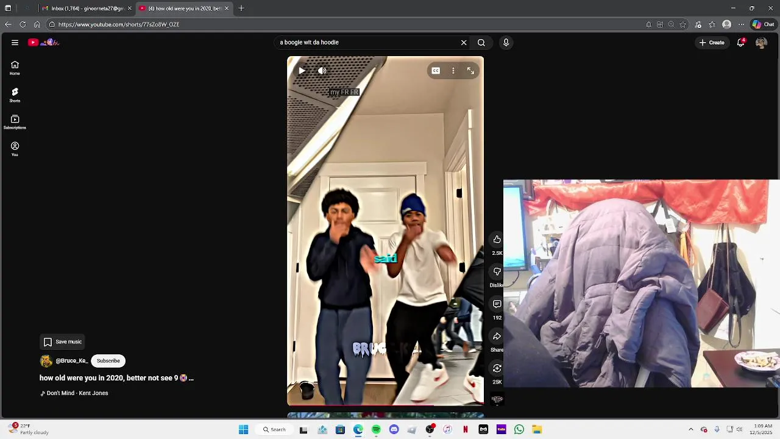Go to YouTube home via logo

43,43
